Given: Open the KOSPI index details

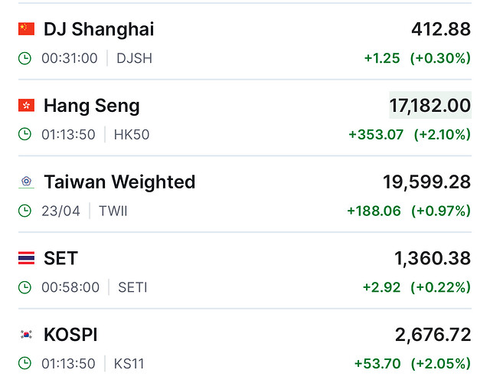Looking at the screenshot, I should (245, 345).
